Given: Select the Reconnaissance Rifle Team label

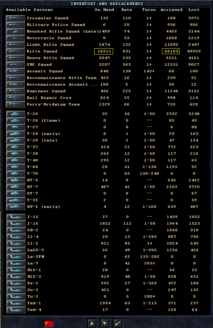Looking at the screenshot, I should 62,78.
